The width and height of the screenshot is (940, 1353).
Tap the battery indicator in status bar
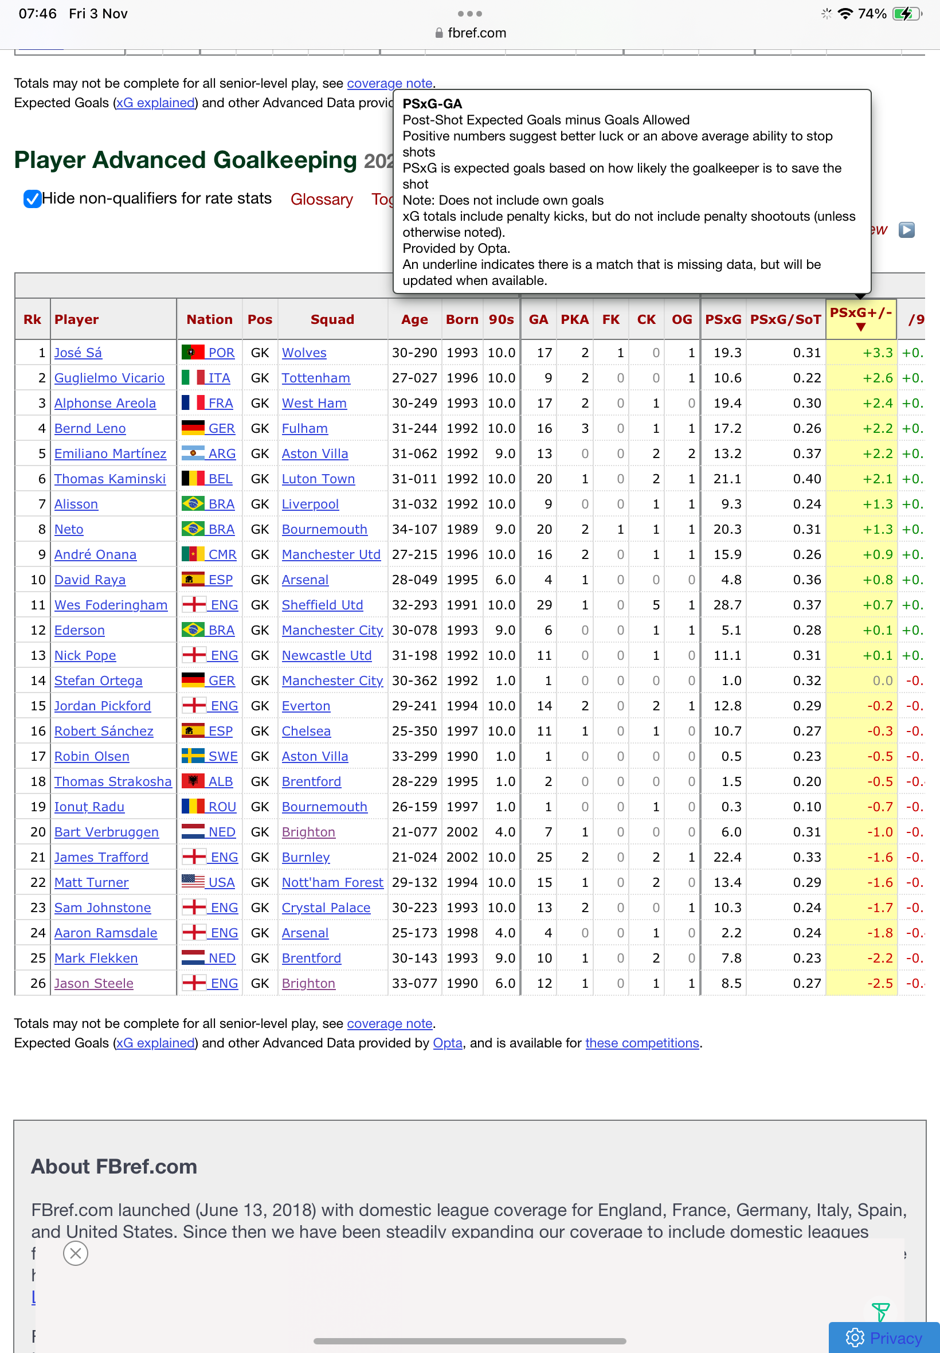point(907,14)
